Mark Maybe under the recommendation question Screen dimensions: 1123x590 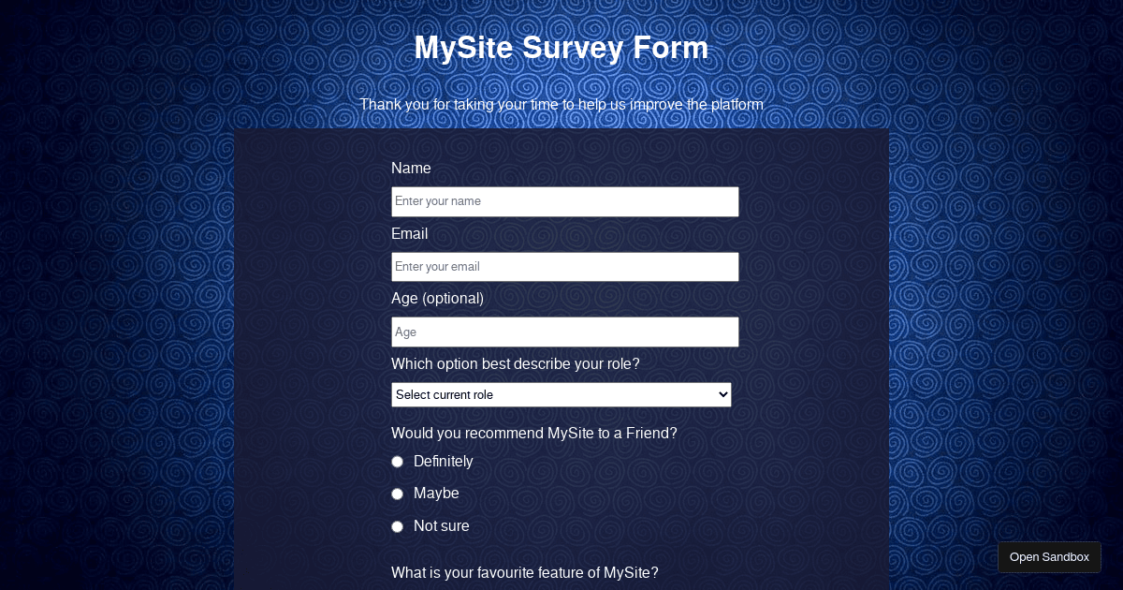click(397, 494)
